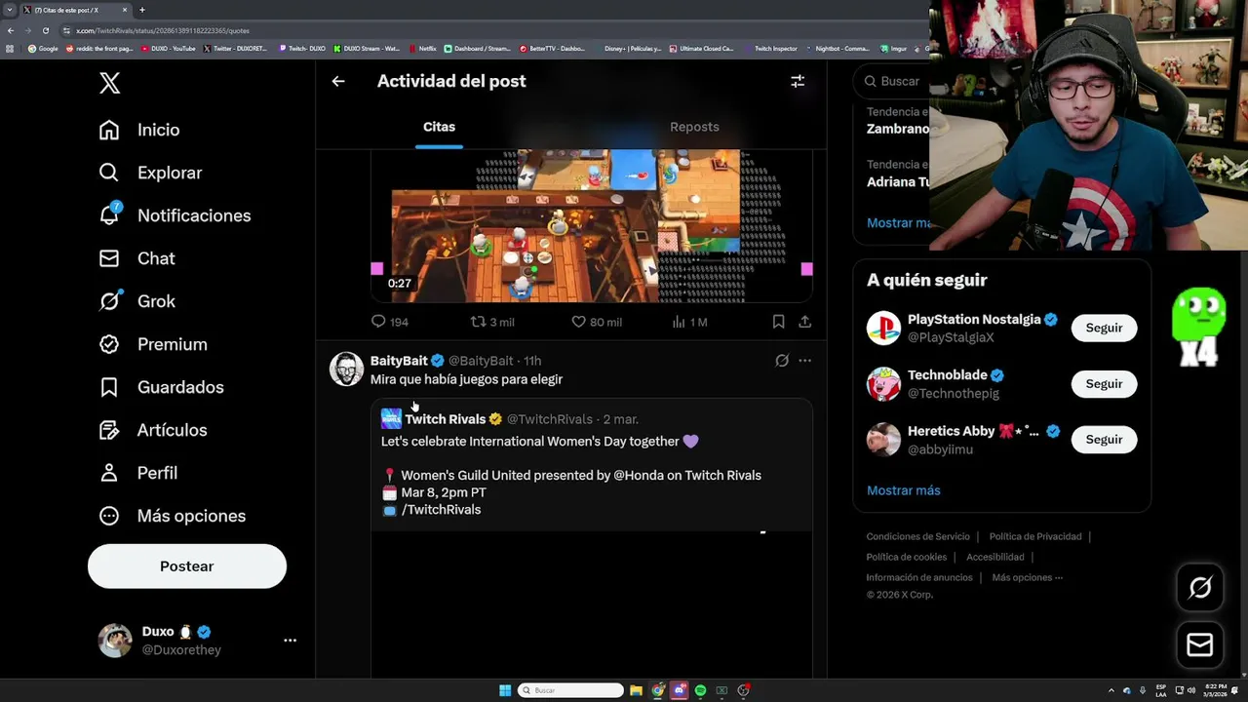Click repost icon showing 3 mil
Image resolution: width=1248 pixels, height=702 pixels.
point(492,322)
